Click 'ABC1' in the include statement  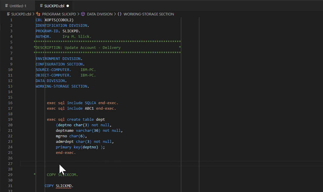[89, 109]
